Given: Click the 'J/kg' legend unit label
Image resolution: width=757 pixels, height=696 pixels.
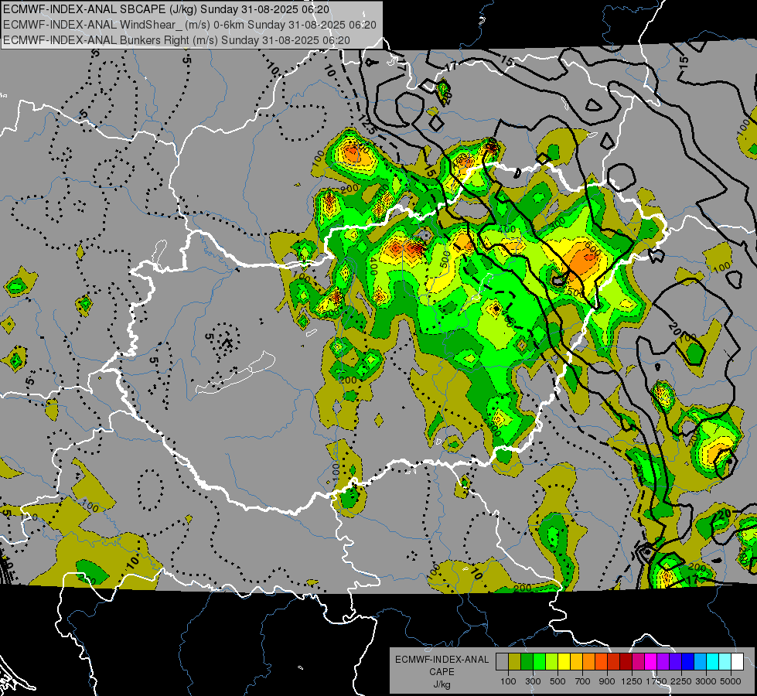Looking at the screenshot, I should [x=442, y=684].
